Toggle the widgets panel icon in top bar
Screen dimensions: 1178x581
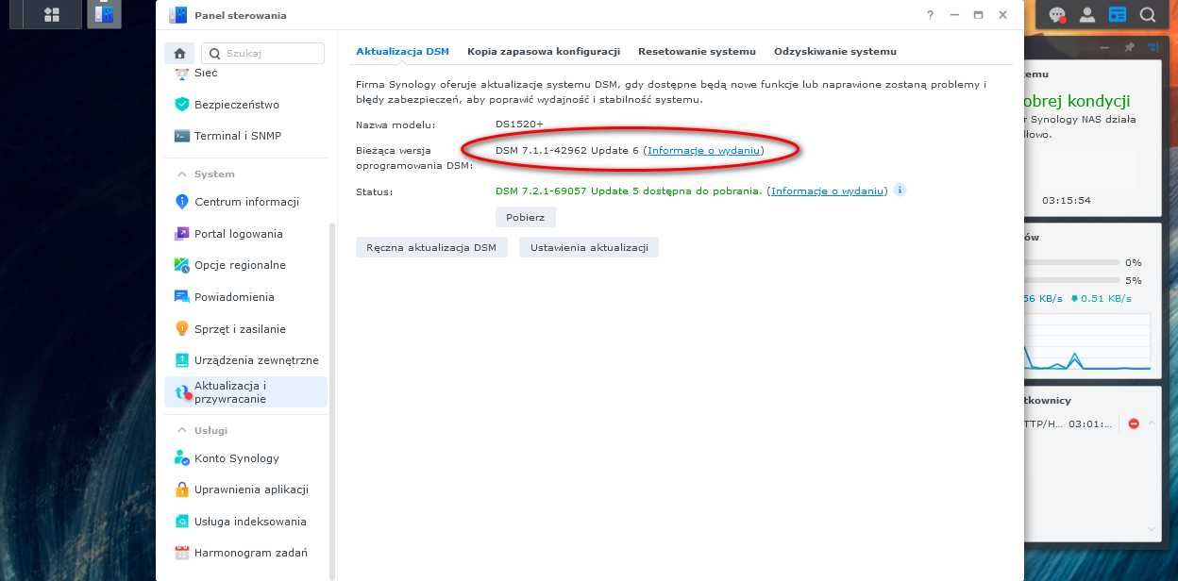[1118, 15]
